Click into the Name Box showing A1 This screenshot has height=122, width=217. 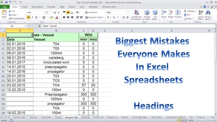click(x=12, y=26)
